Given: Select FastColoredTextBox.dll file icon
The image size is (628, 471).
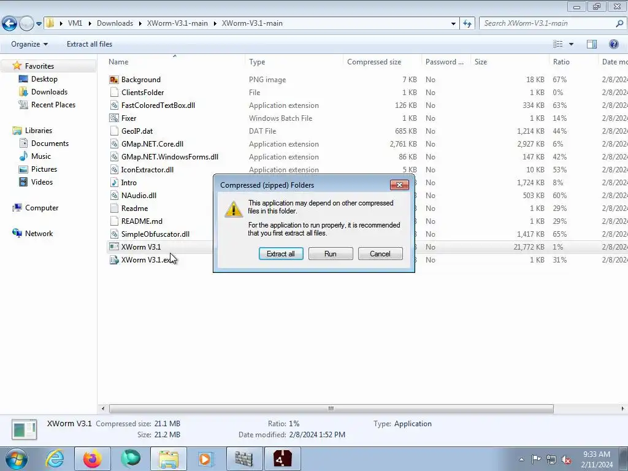Looking at the screenshot, I should tap(114, 105).
